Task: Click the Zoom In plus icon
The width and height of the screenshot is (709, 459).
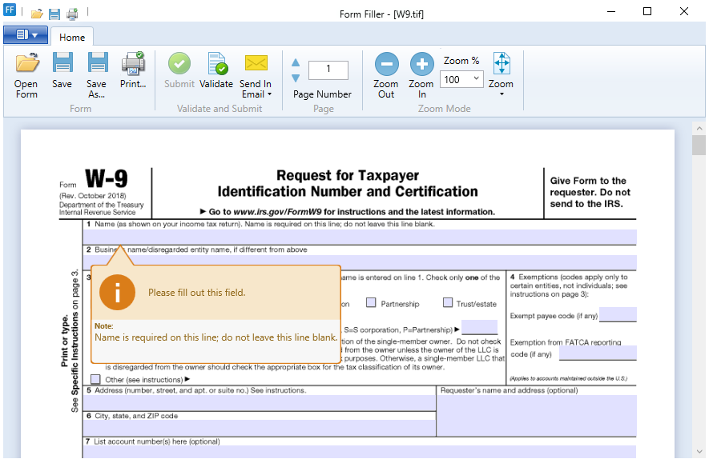Action: 421,64
